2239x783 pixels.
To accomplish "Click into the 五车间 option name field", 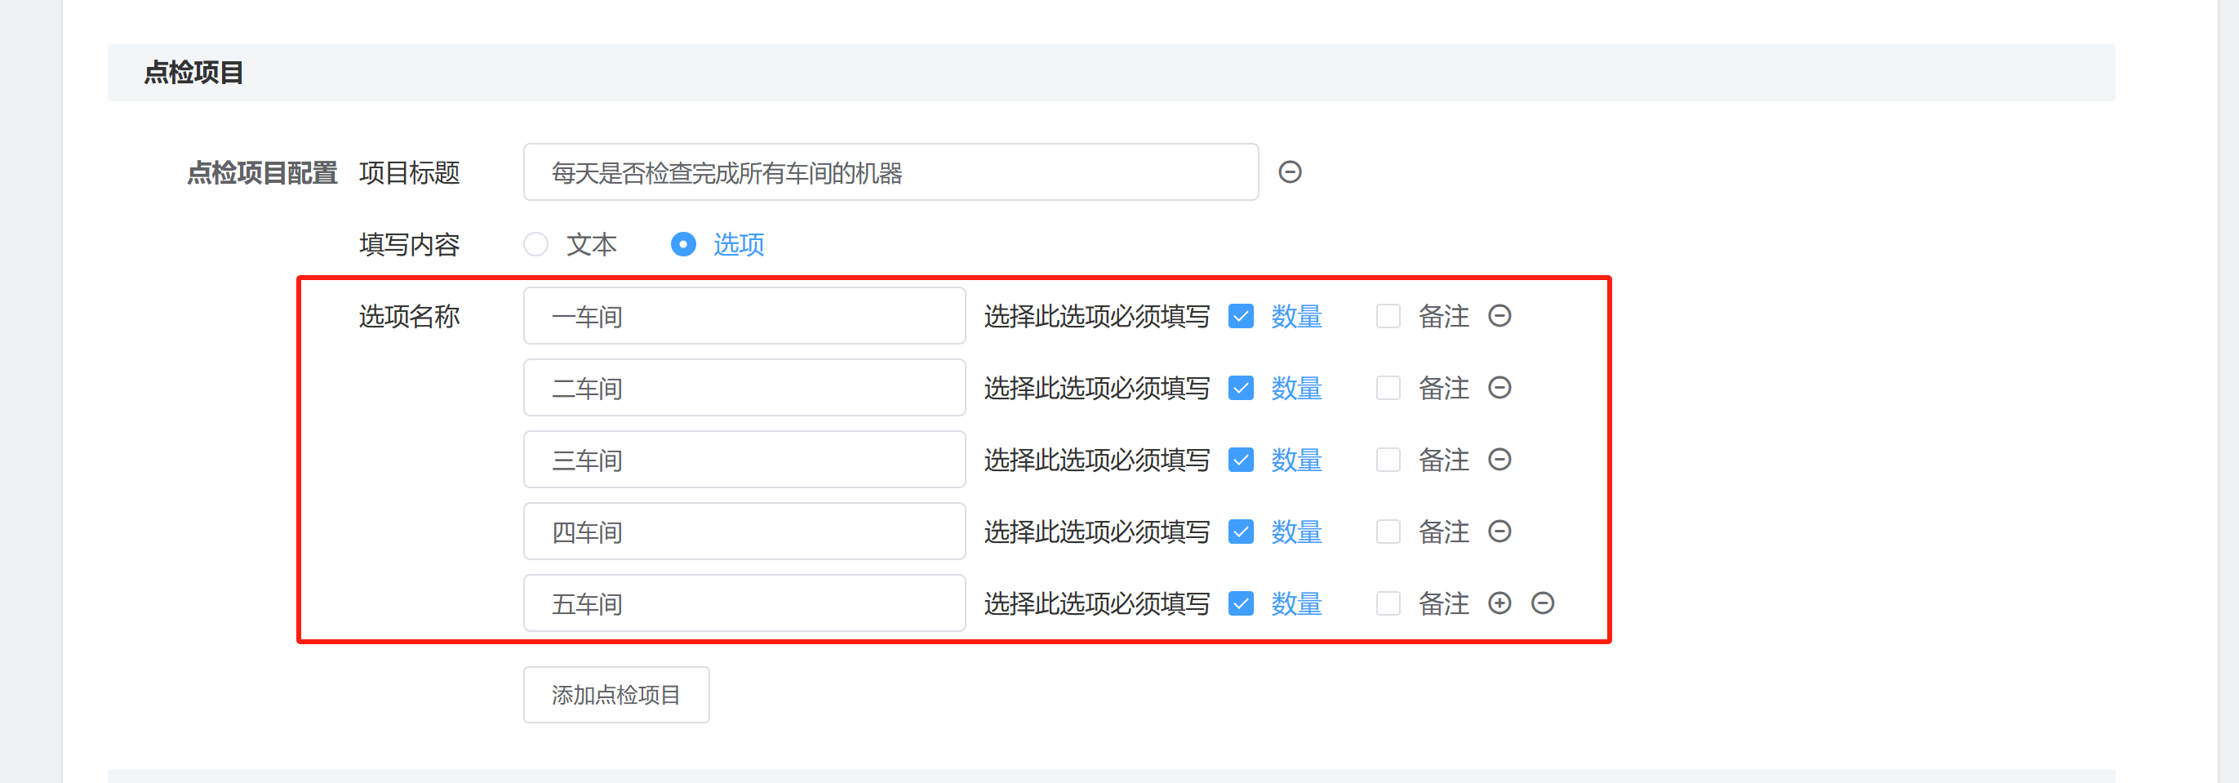I will (x=744, y=603).
